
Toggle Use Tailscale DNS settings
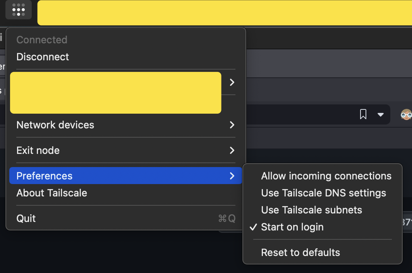(323, 193)
